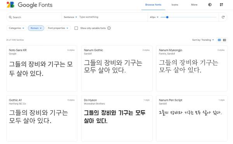This screenshot has height=144, width=233.
Task: Open the Korean language filter
Action: 36,28
